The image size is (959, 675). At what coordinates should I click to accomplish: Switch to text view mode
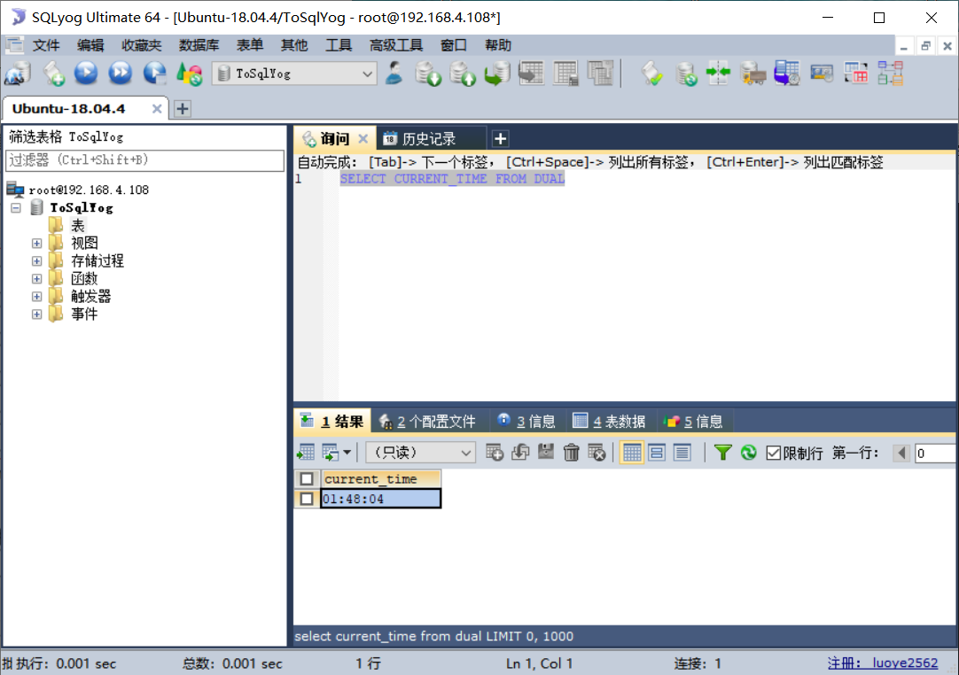[682, 453]
